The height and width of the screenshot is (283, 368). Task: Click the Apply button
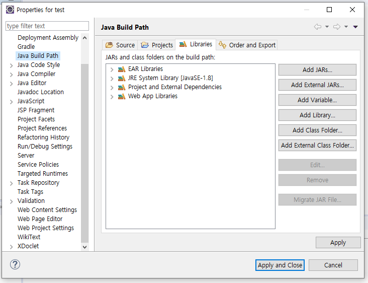click(x=338, y=242)
